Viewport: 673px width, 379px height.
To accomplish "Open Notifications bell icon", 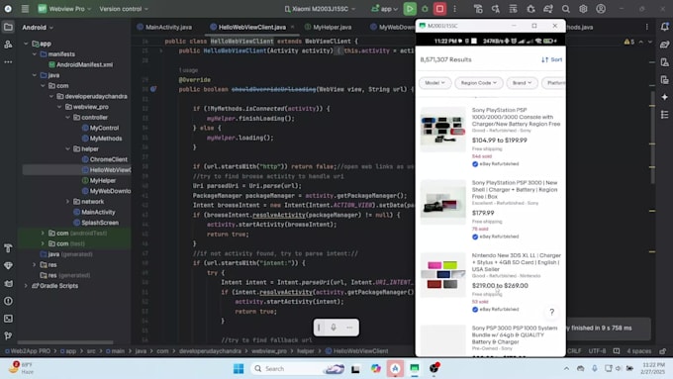I will (x=664, y=27).
